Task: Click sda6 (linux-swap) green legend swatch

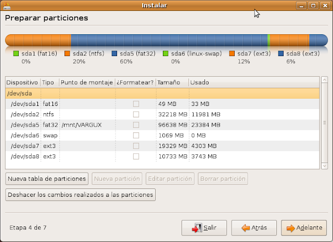Action: (x=165, y=53)
